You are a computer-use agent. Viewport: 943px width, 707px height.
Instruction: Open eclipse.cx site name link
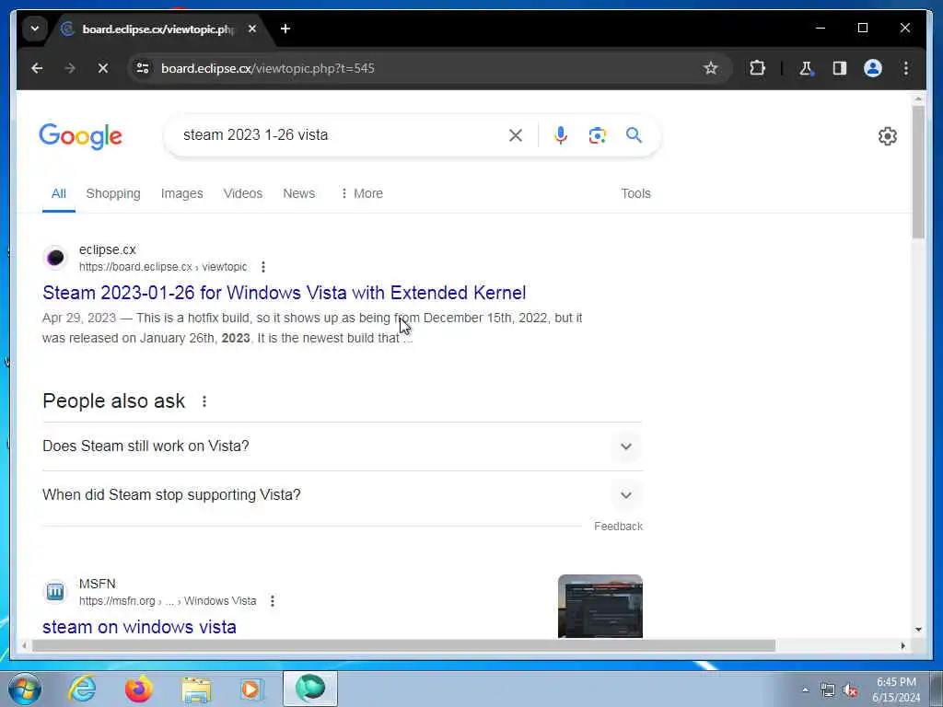pos(108,249)
